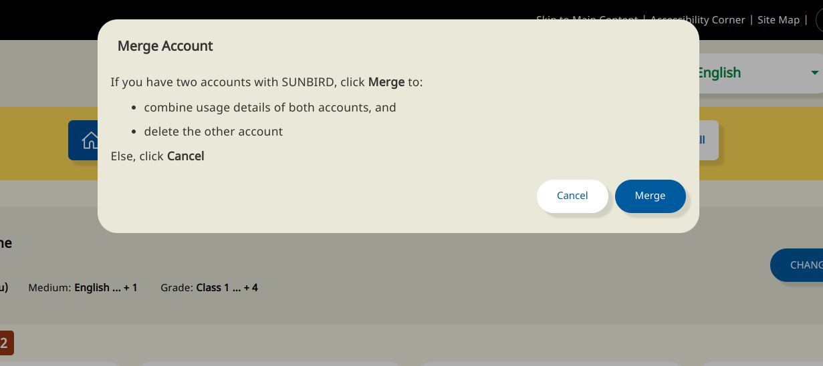The height and width of the screenshot is (366, 823).
Task: Go to the Site Map link
Action: (778, 20)
